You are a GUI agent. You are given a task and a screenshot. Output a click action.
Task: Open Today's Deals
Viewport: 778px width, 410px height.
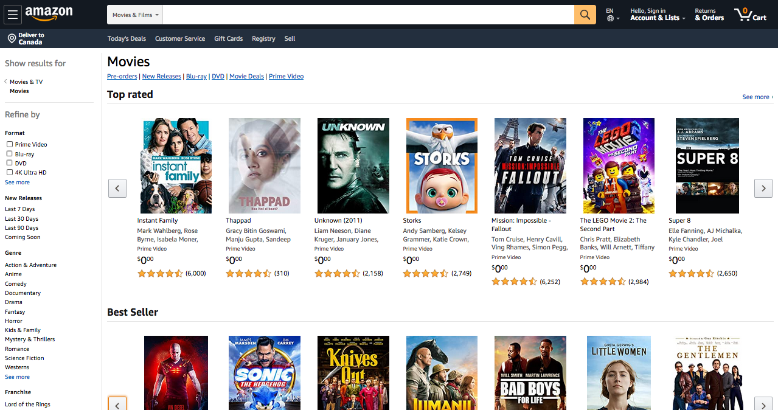(x=126, y=38)
